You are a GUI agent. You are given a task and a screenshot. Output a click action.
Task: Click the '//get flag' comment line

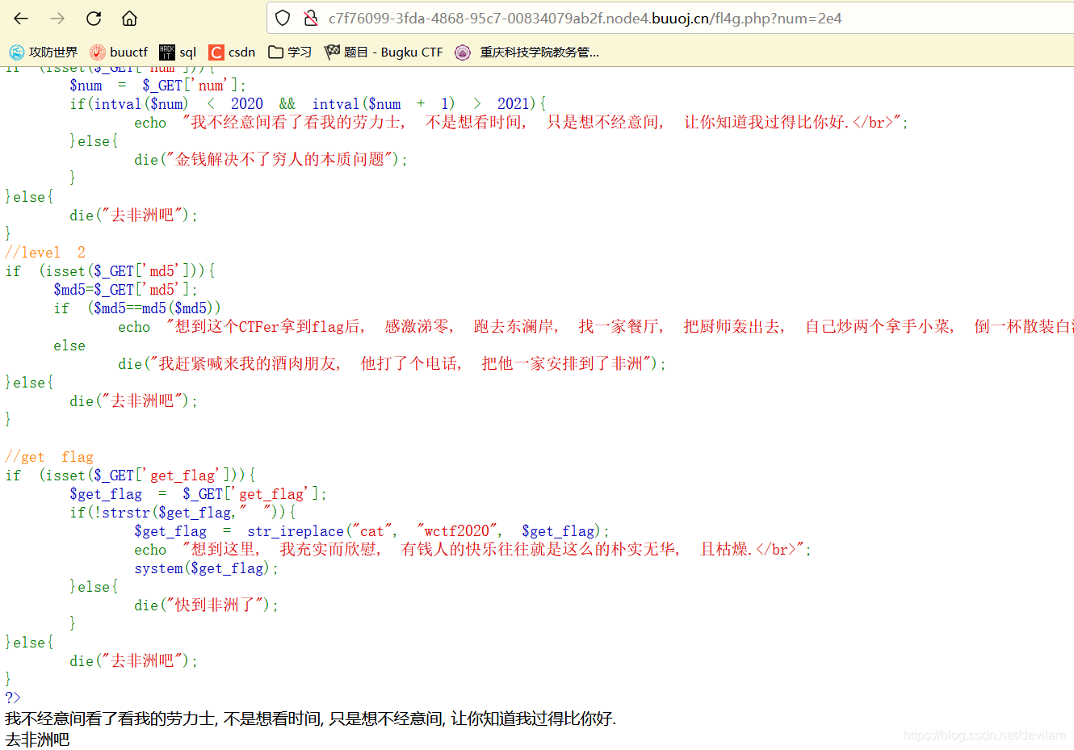pos(49,457)
